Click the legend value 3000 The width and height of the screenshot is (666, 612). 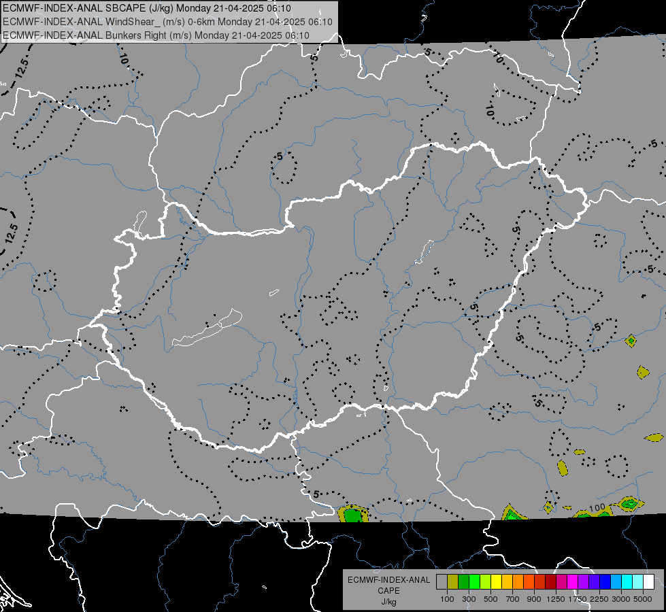621,599
